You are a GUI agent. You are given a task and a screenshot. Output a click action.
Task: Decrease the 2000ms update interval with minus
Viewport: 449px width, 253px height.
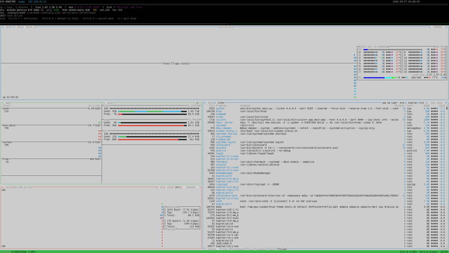coord(431,27)
